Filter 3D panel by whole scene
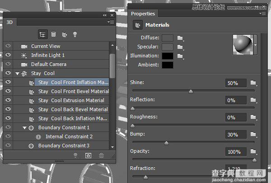This screenshot has width=271, height=183. coord(43,34)
